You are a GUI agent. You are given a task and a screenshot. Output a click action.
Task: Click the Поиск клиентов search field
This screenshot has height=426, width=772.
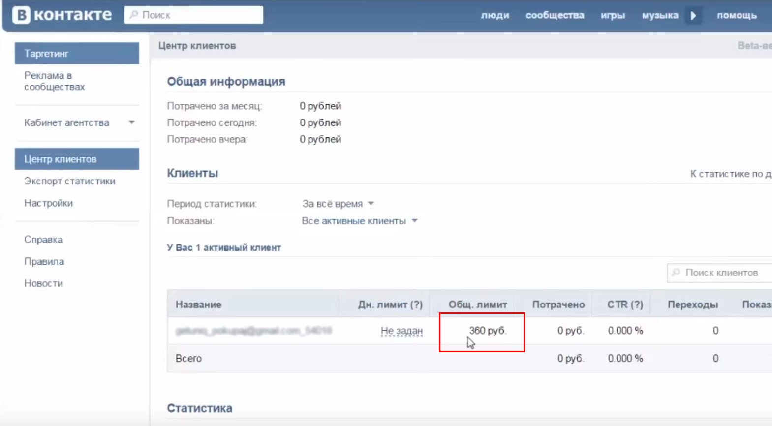tap(720, 273)
